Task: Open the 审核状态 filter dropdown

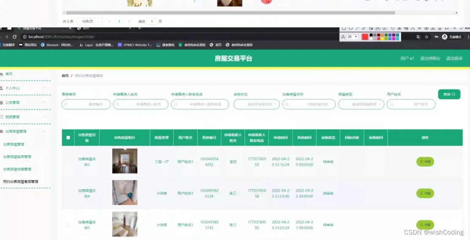Action: 257,104
